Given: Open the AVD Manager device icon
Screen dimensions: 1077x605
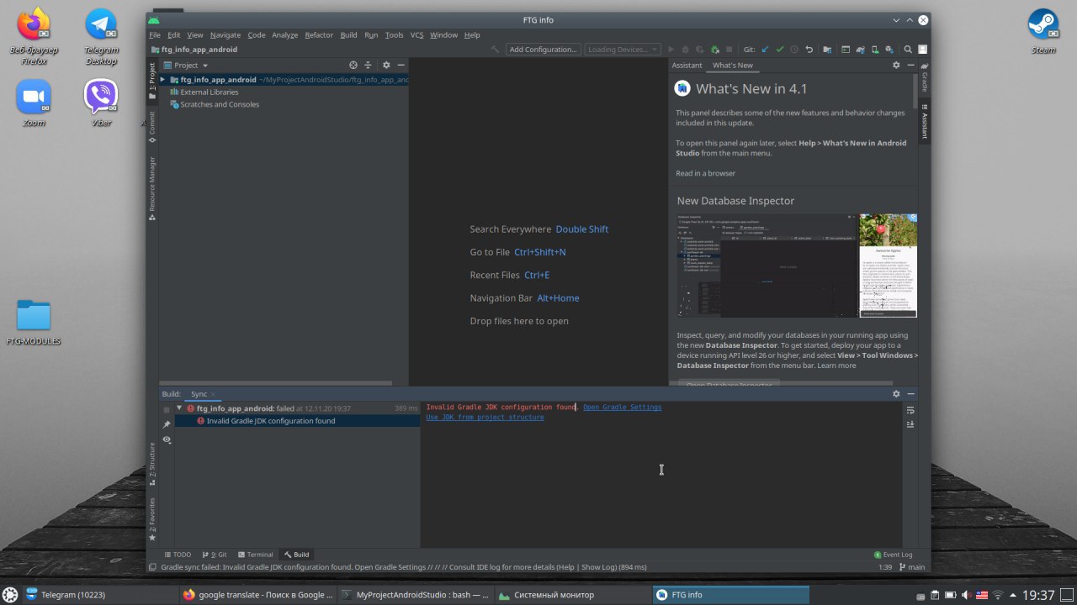Looking at the screenshot, I should click(875, 50).
